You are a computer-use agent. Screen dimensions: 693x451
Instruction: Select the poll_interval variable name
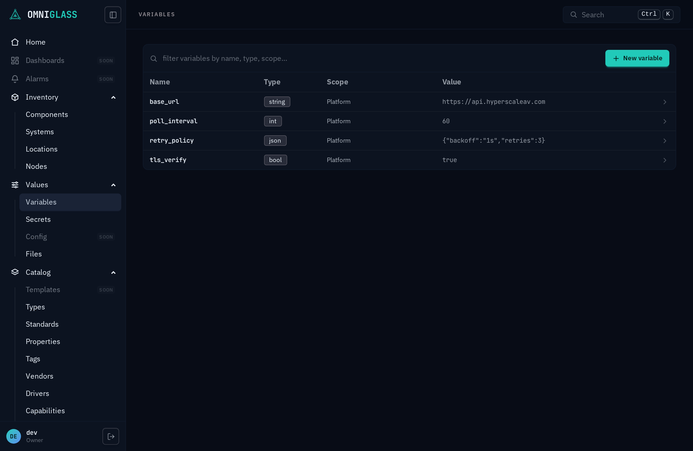click(173, 121)
